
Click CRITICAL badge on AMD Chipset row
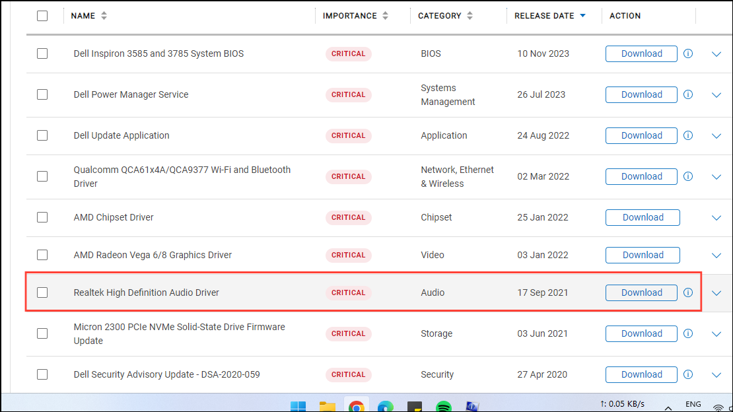pos(348,217)
